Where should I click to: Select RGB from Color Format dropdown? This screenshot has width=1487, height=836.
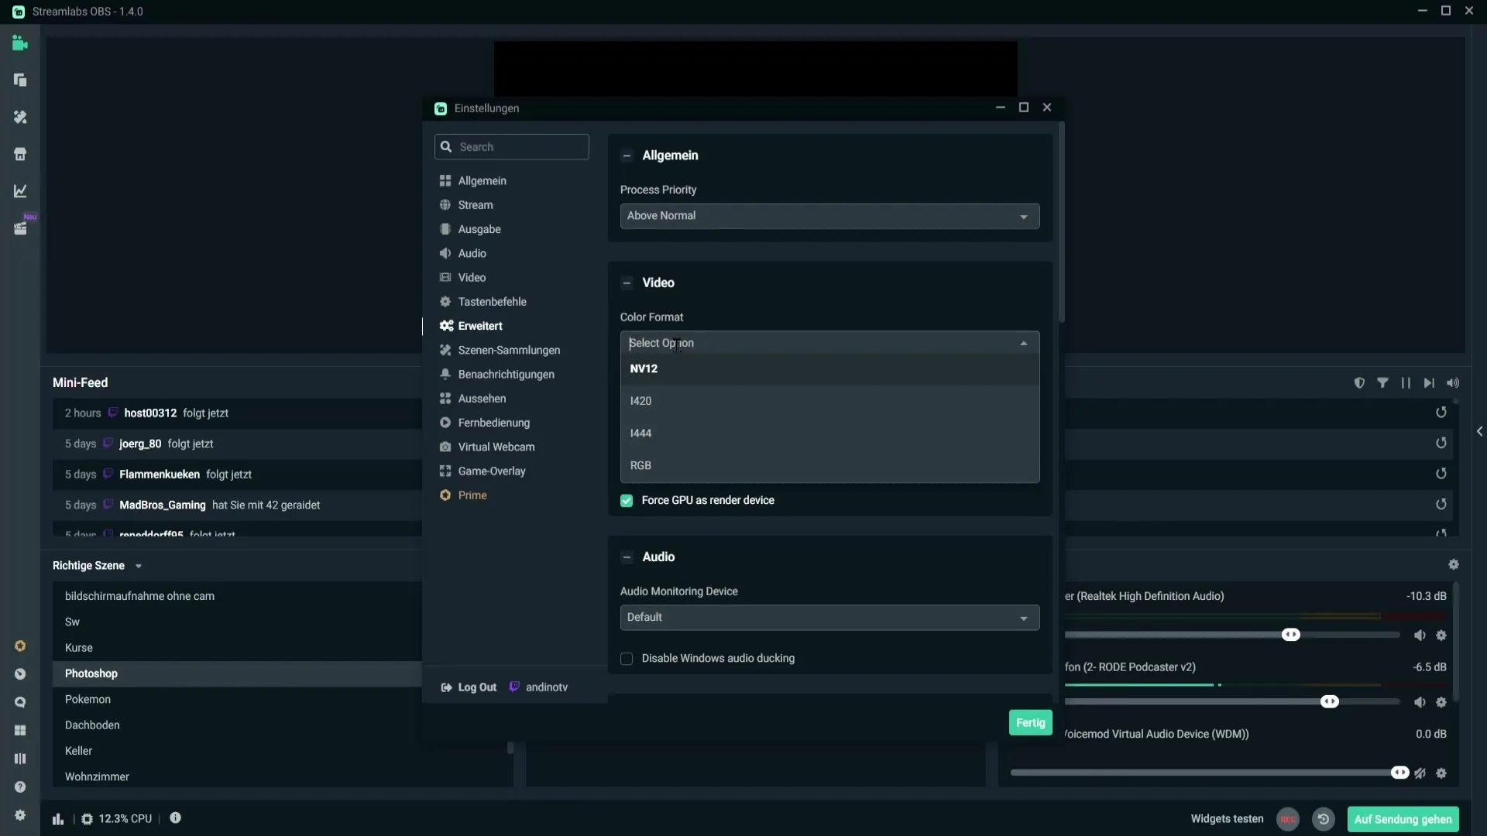[640, 464]
